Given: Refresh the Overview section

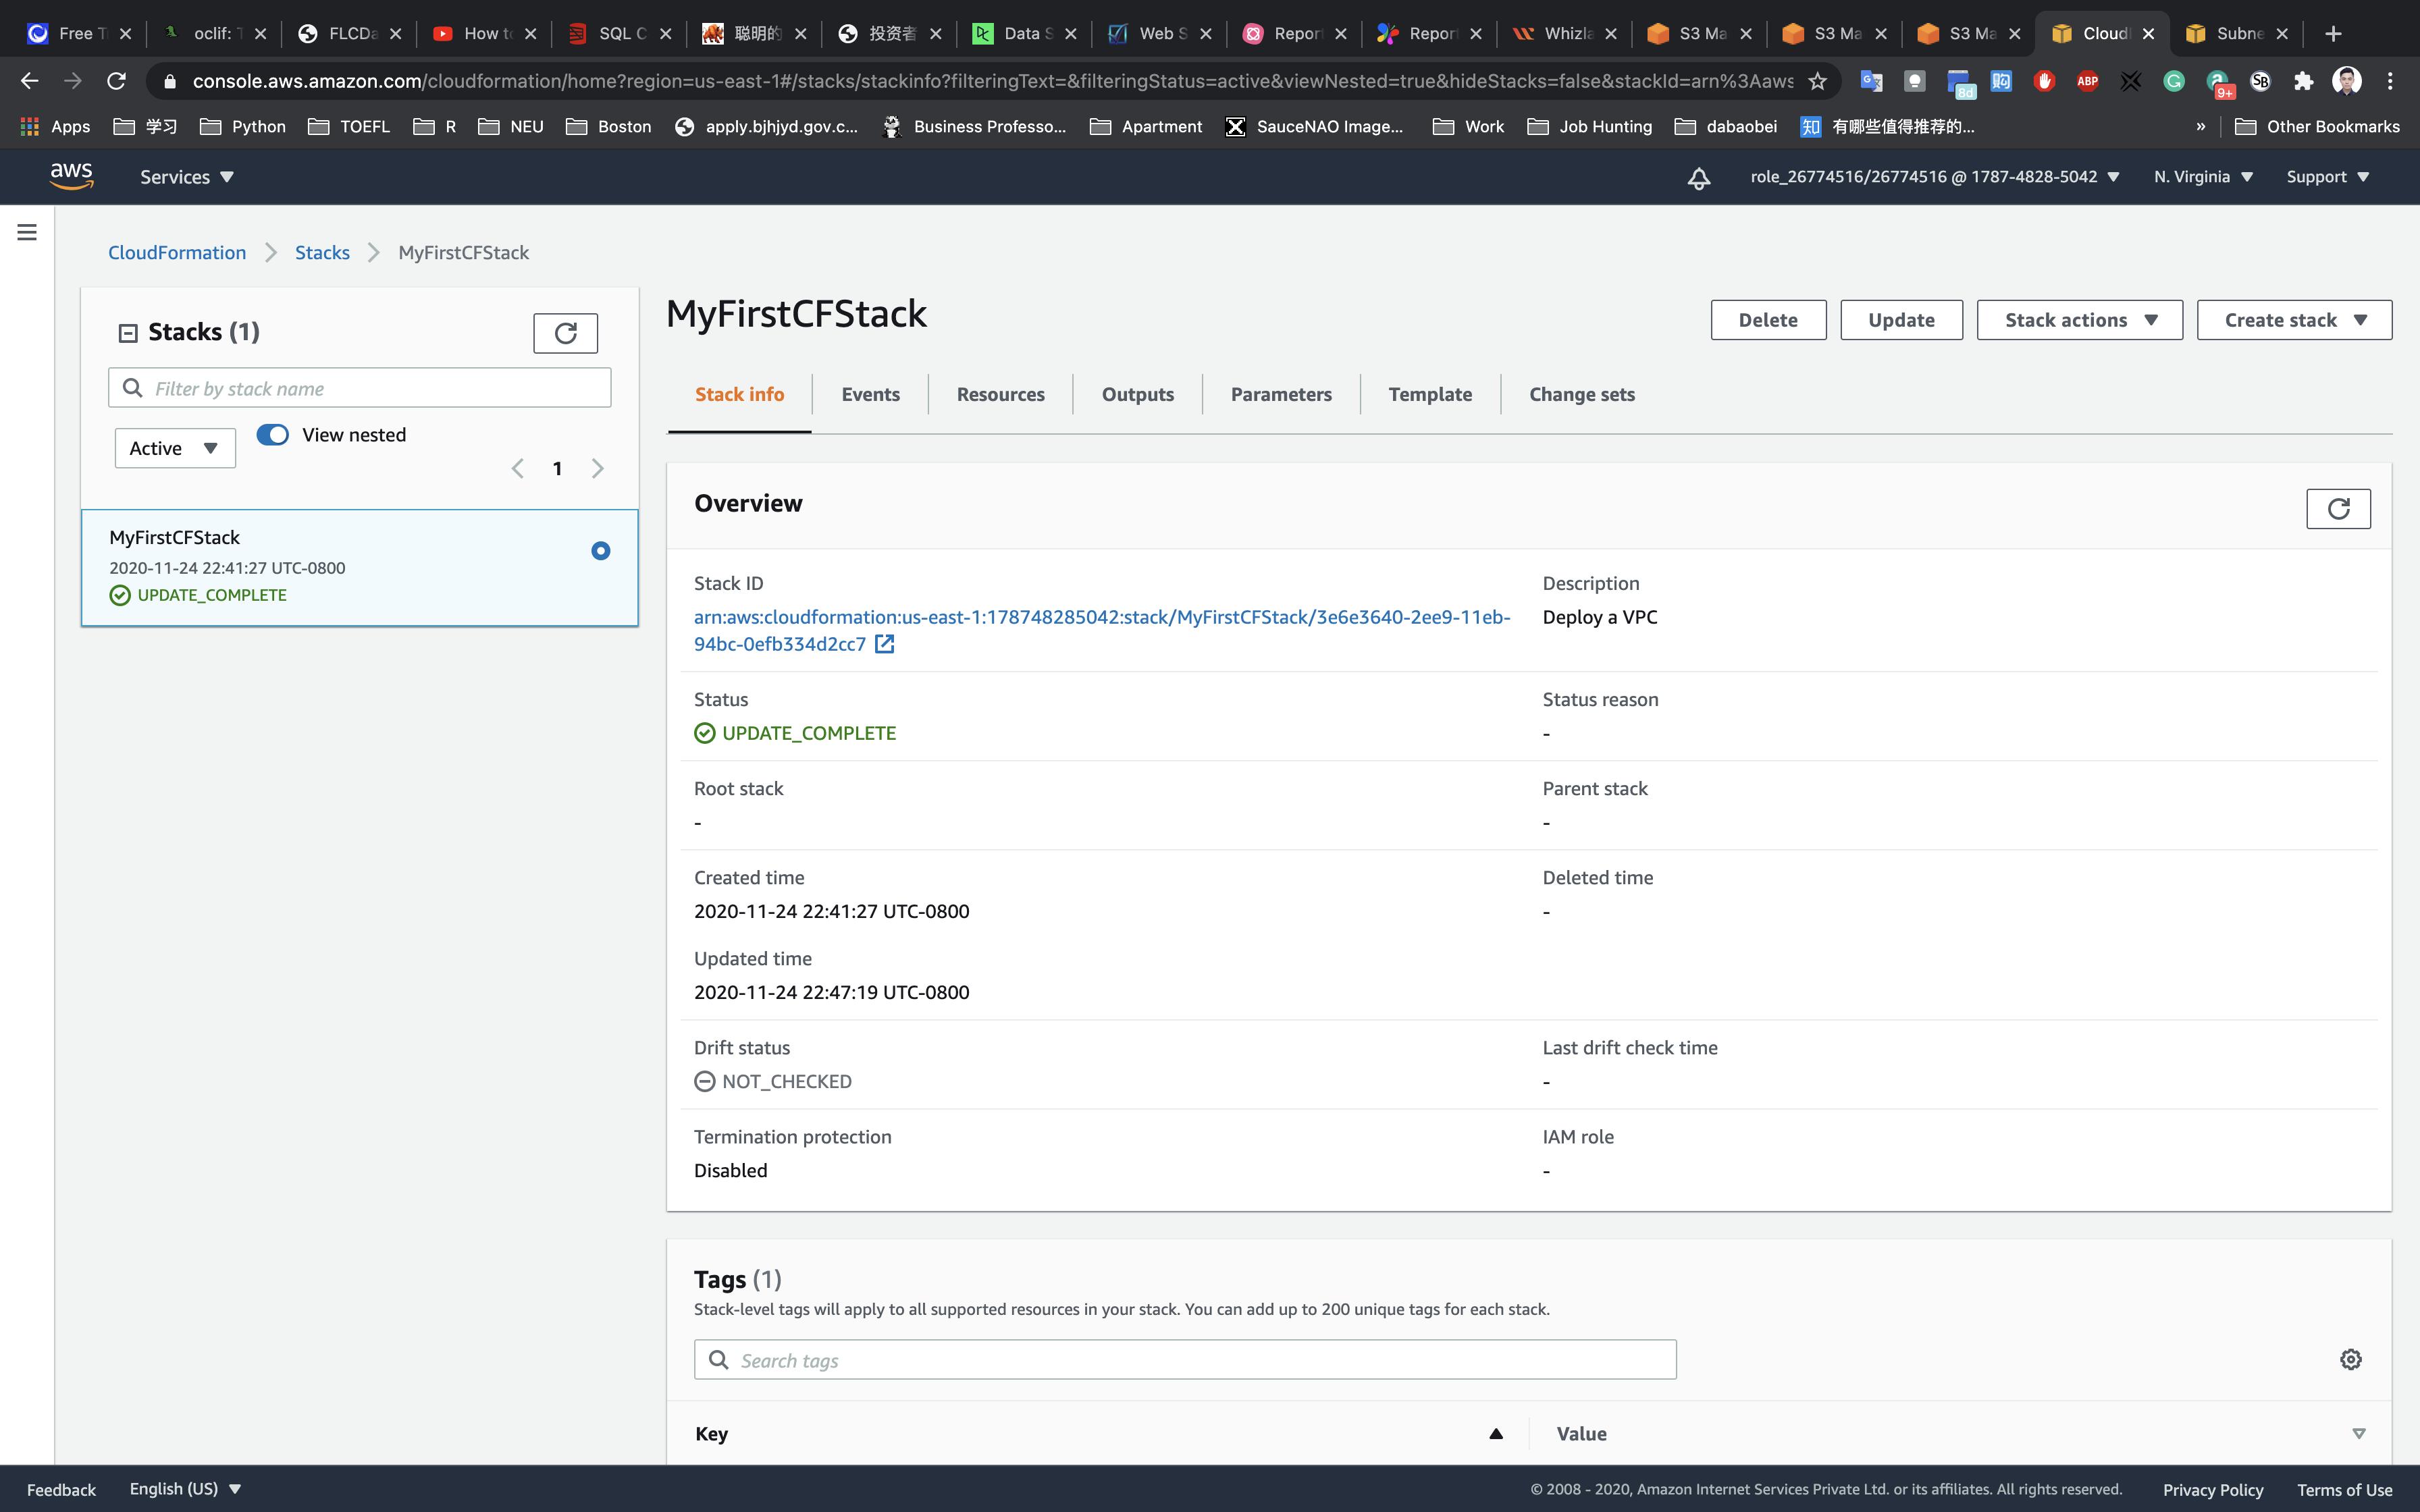Looking at the screenshot, I should tap(2337, 509).
